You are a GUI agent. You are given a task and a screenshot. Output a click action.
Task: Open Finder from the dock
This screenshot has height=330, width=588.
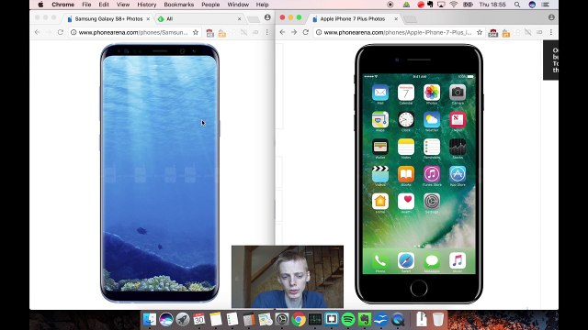tap(150, 319)
